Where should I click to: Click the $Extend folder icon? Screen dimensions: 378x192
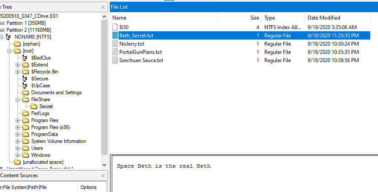click(x=26, y=65)
